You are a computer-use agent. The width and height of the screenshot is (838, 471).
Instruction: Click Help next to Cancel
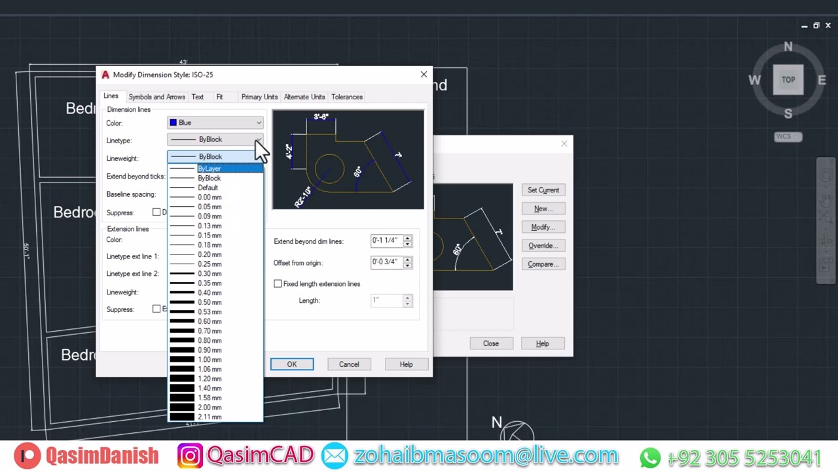coord(406,364)
